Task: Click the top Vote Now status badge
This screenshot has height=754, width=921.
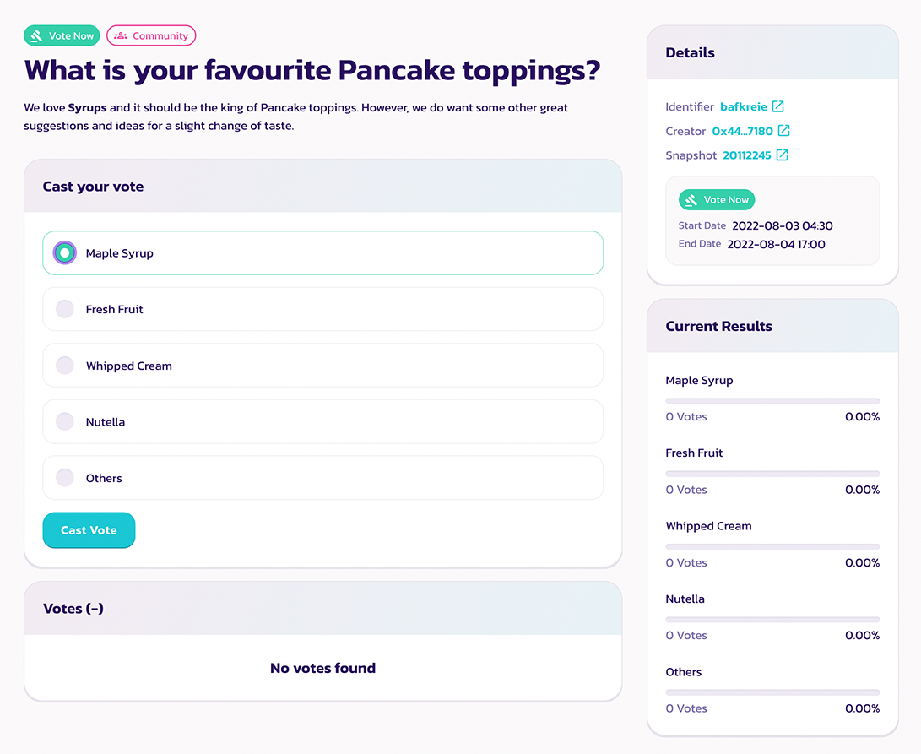Action: tap(62, 36)
